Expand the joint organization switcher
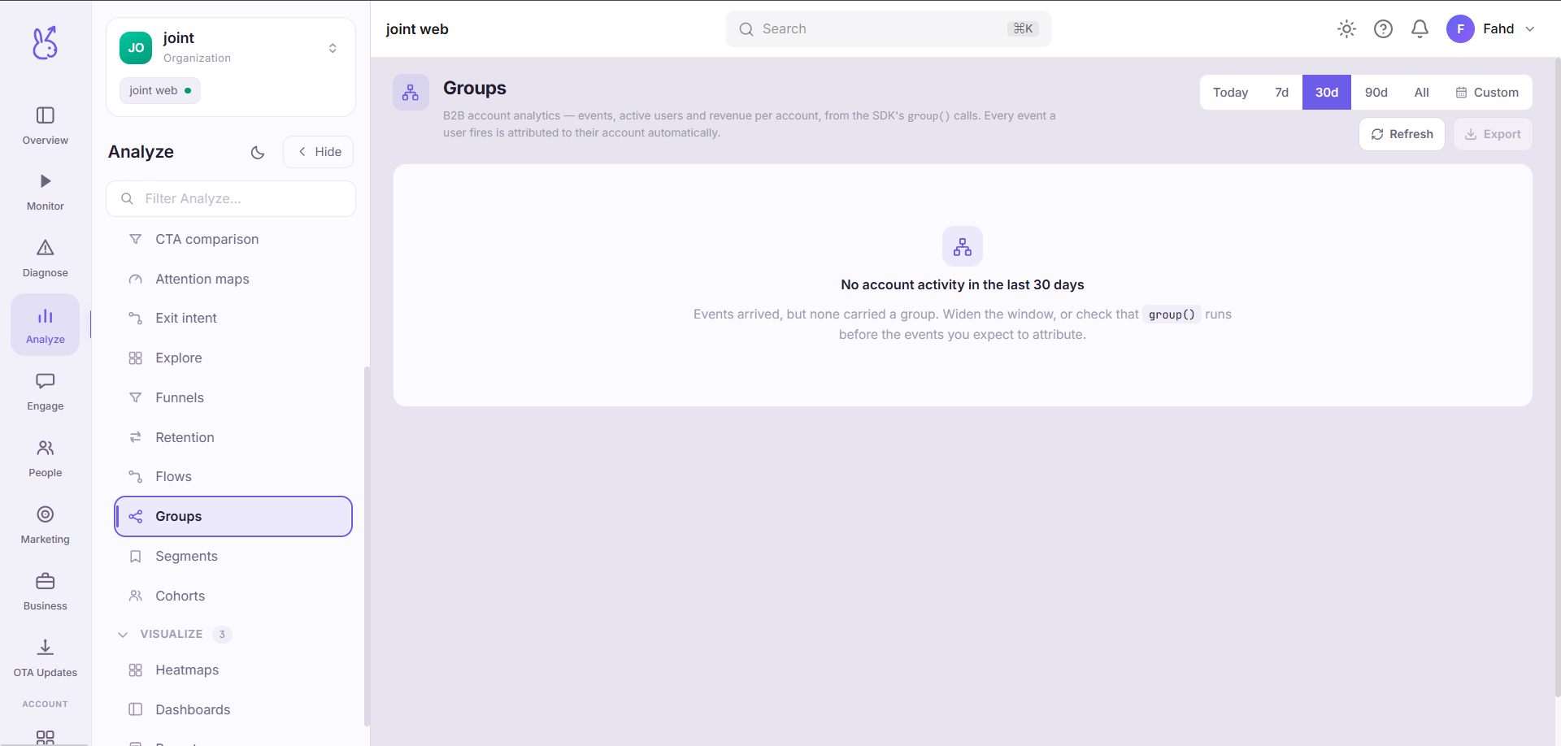Image resolution: width=1561 pixels, height=746 pixels. pos(333,48)
